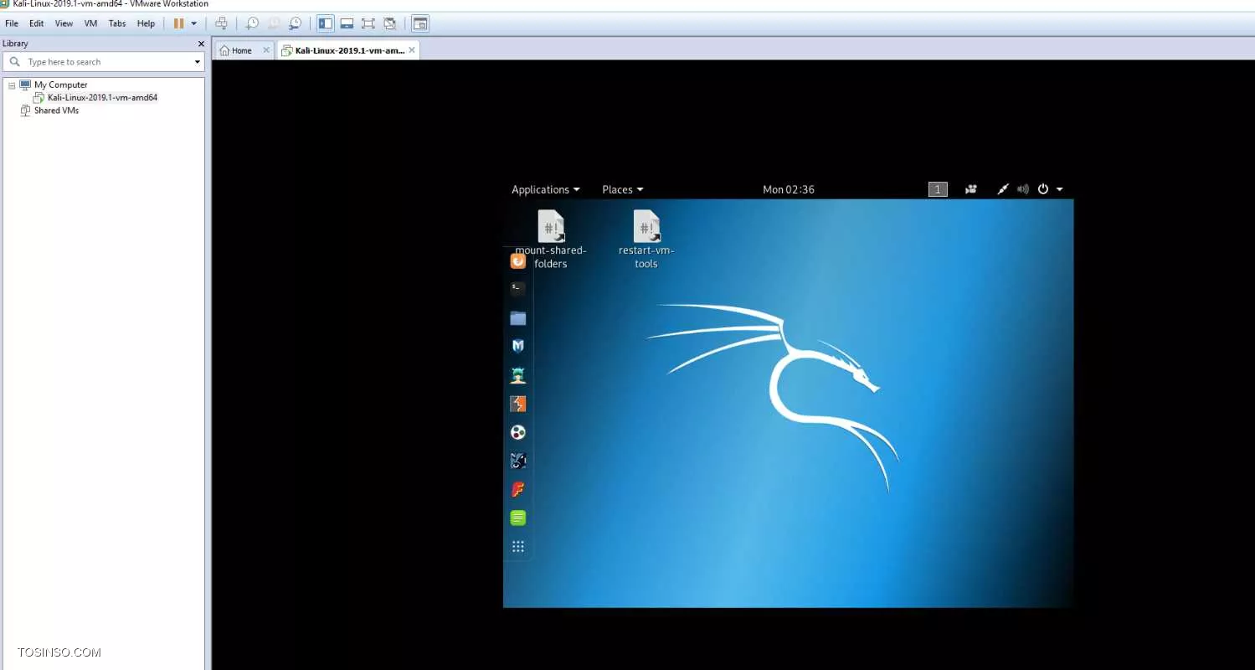This screenshot has width=1255, height=670.
Task: Select the Kali-Linux-2019.1-vm-am... tab
Action: [348, 50]
